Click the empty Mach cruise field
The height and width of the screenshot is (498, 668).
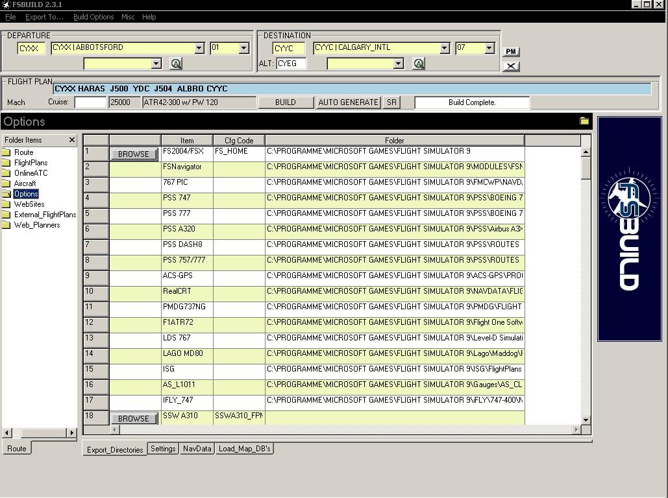(x=90, y=102)
